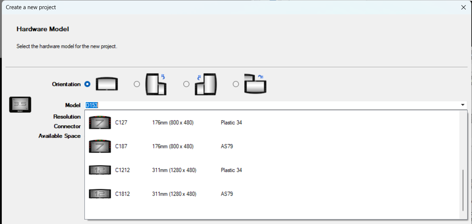The width and height of the screenshot is (472, 224).
Task: Choose C127 Plastic 34 from model list
Action: [x=272, y=123]
